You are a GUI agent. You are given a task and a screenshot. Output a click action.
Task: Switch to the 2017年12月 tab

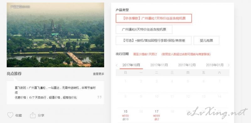(x=187, y=65)
